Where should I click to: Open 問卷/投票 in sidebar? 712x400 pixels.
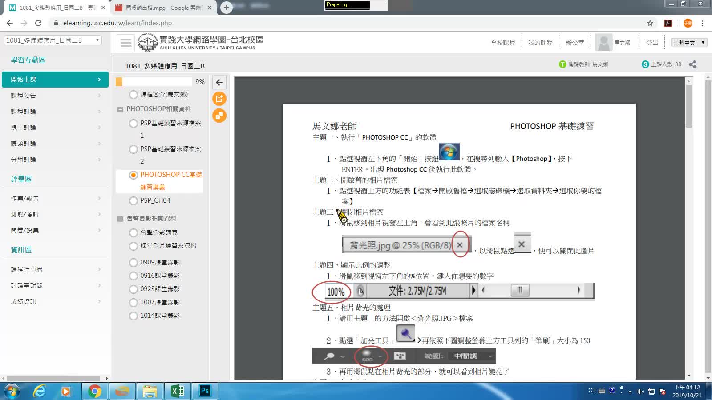55,230
